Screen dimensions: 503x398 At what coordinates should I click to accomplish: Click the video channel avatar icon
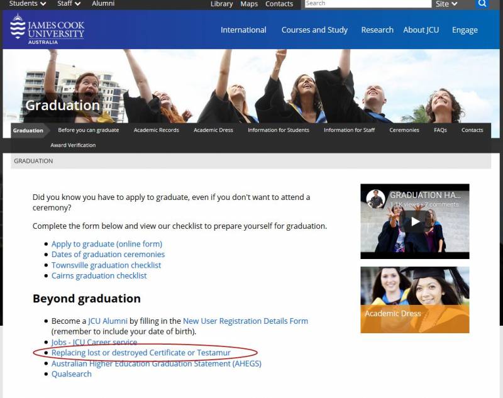coord(375,199)
